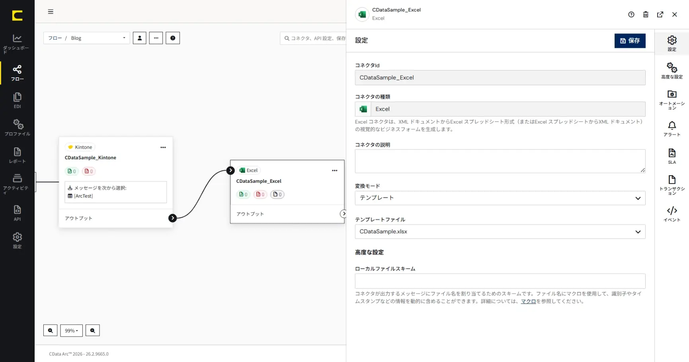Switch to the 設定 tab in the right panel
689x362 pixels.
click(x=672, y=43)
